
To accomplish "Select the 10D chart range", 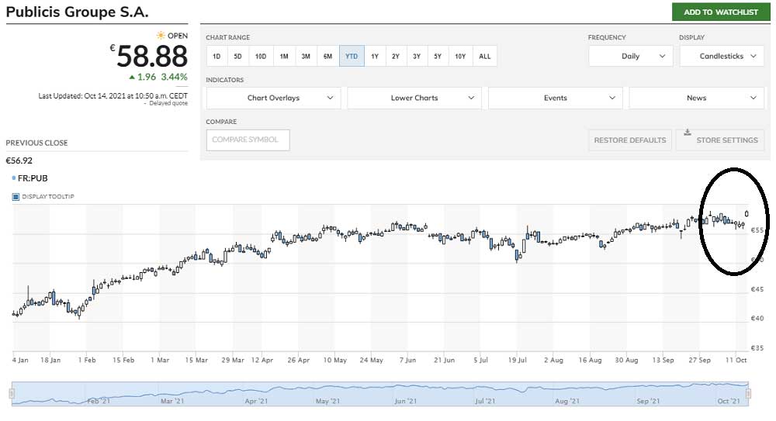I will click(x=260, y=57).
